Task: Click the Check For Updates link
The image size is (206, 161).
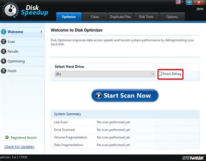Action: pos(19,147)
